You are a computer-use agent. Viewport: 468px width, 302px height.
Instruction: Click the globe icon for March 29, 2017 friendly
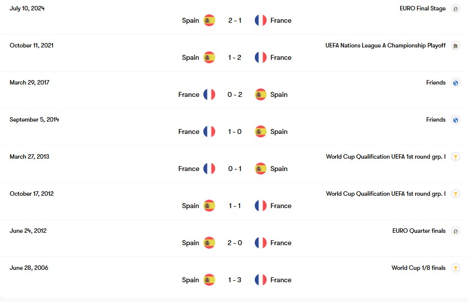pyautogui.click(x=456, y=83)
